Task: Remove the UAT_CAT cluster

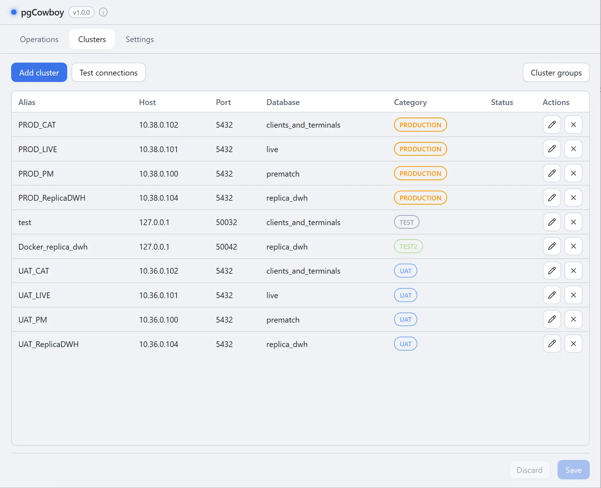Action: 573,271
